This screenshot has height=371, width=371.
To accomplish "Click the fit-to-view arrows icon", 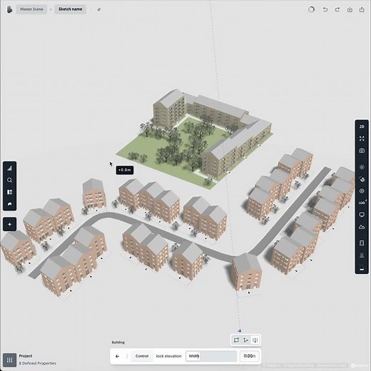I will (362, 138).
